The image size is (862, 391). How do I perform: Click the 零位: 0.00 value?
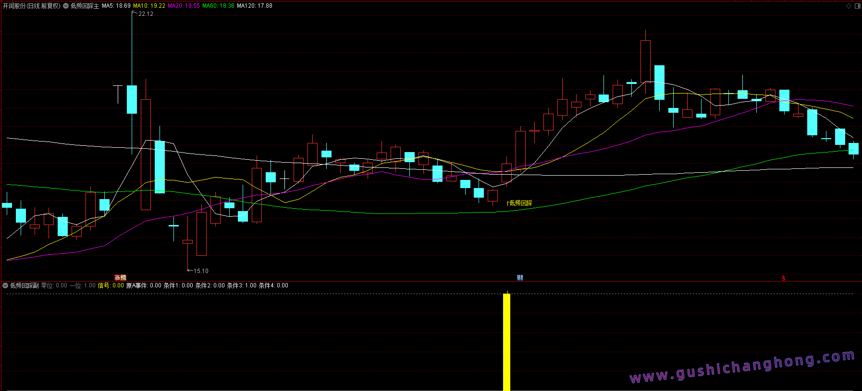54,285
